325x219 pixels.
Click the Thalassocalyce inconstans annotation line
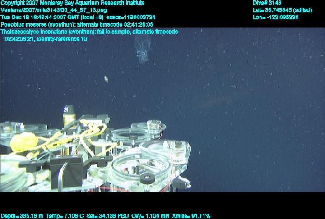pyautogui.click(x=89, y=32)
